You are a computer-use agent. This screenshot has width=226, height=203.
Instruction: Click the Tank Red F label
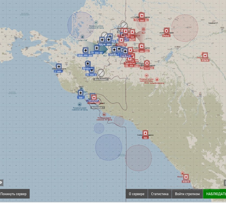pos(131,40)
